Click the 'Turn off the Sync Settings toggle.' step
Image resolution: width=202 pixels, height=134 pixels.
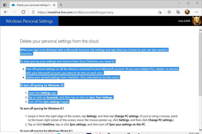pyautogui.click(x=49, y=102)
